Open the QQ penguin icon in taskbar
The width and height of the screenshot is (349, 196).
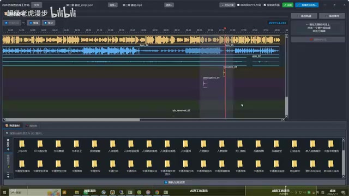[112, 192]
